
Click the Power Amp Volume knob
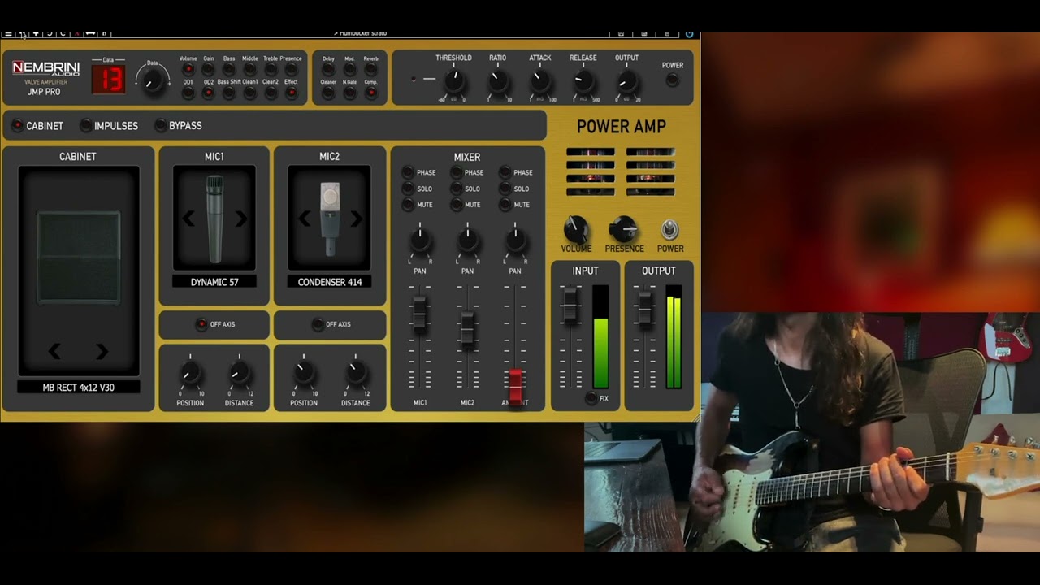point(575,229)
